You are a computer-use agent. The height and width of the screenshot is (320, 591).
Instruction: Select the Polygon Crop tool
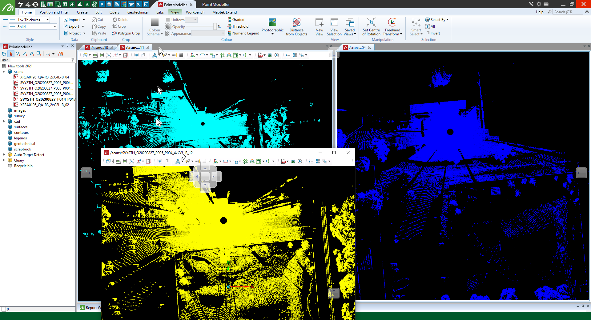coord(126,33)
